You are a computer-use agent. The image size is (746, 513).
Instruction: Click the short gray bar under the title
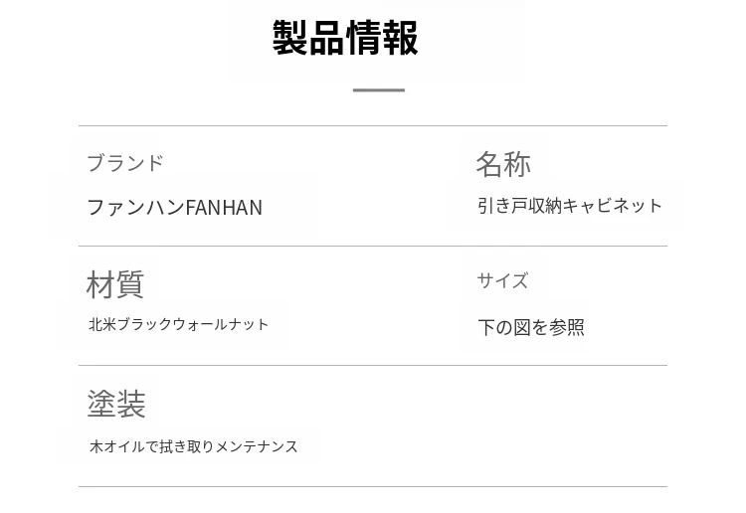378,90
